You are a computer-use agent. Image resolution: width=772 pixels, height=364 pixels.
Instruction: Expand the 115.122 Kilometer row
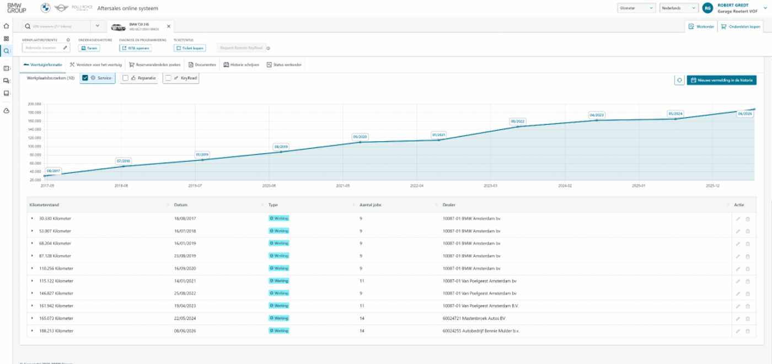click(x=32, y=281)
